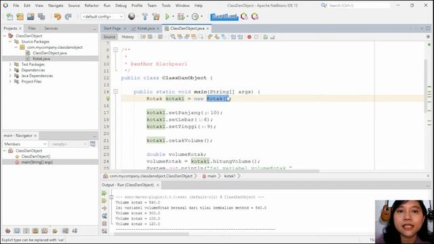Toggle Show Static Members in Navigator
Viewport: 434px width, 244px height.
(26, 230)
